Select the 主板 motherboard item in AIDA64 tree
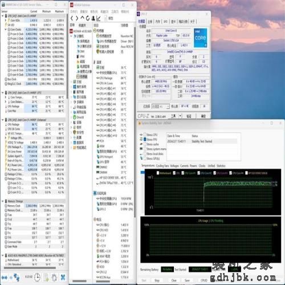 pyautogui.click(x=78, y=82)
